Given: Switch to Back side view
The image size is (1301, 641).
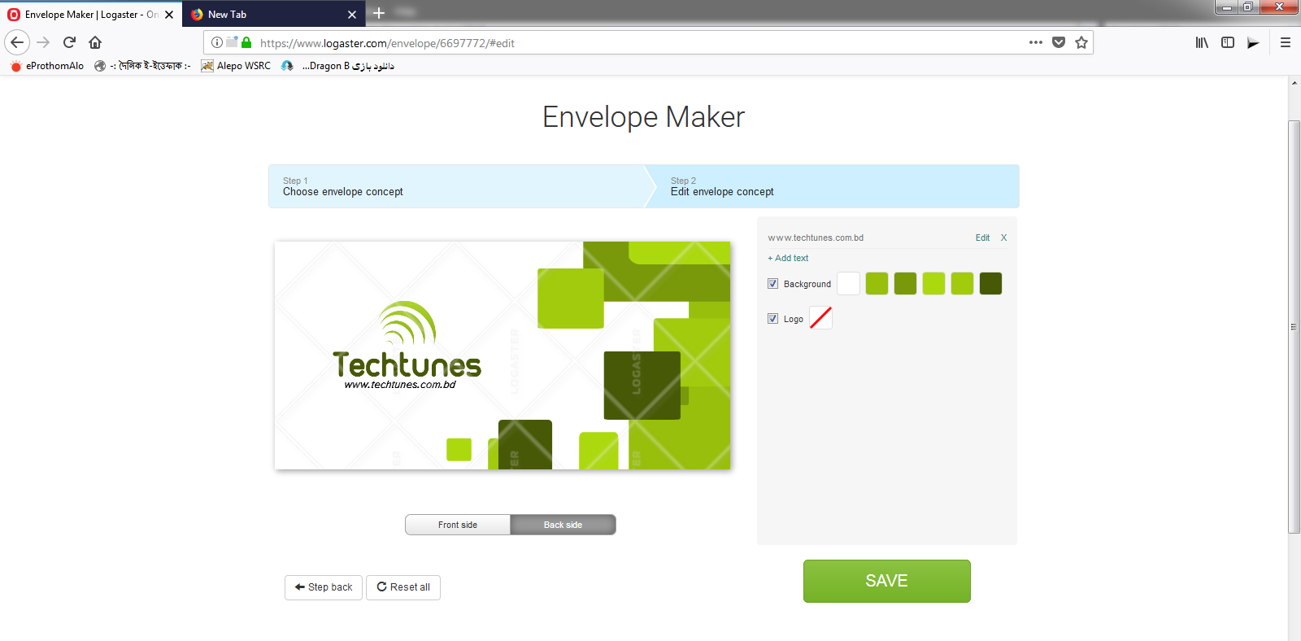Looking at the screenshot, I should click(563, 525).
